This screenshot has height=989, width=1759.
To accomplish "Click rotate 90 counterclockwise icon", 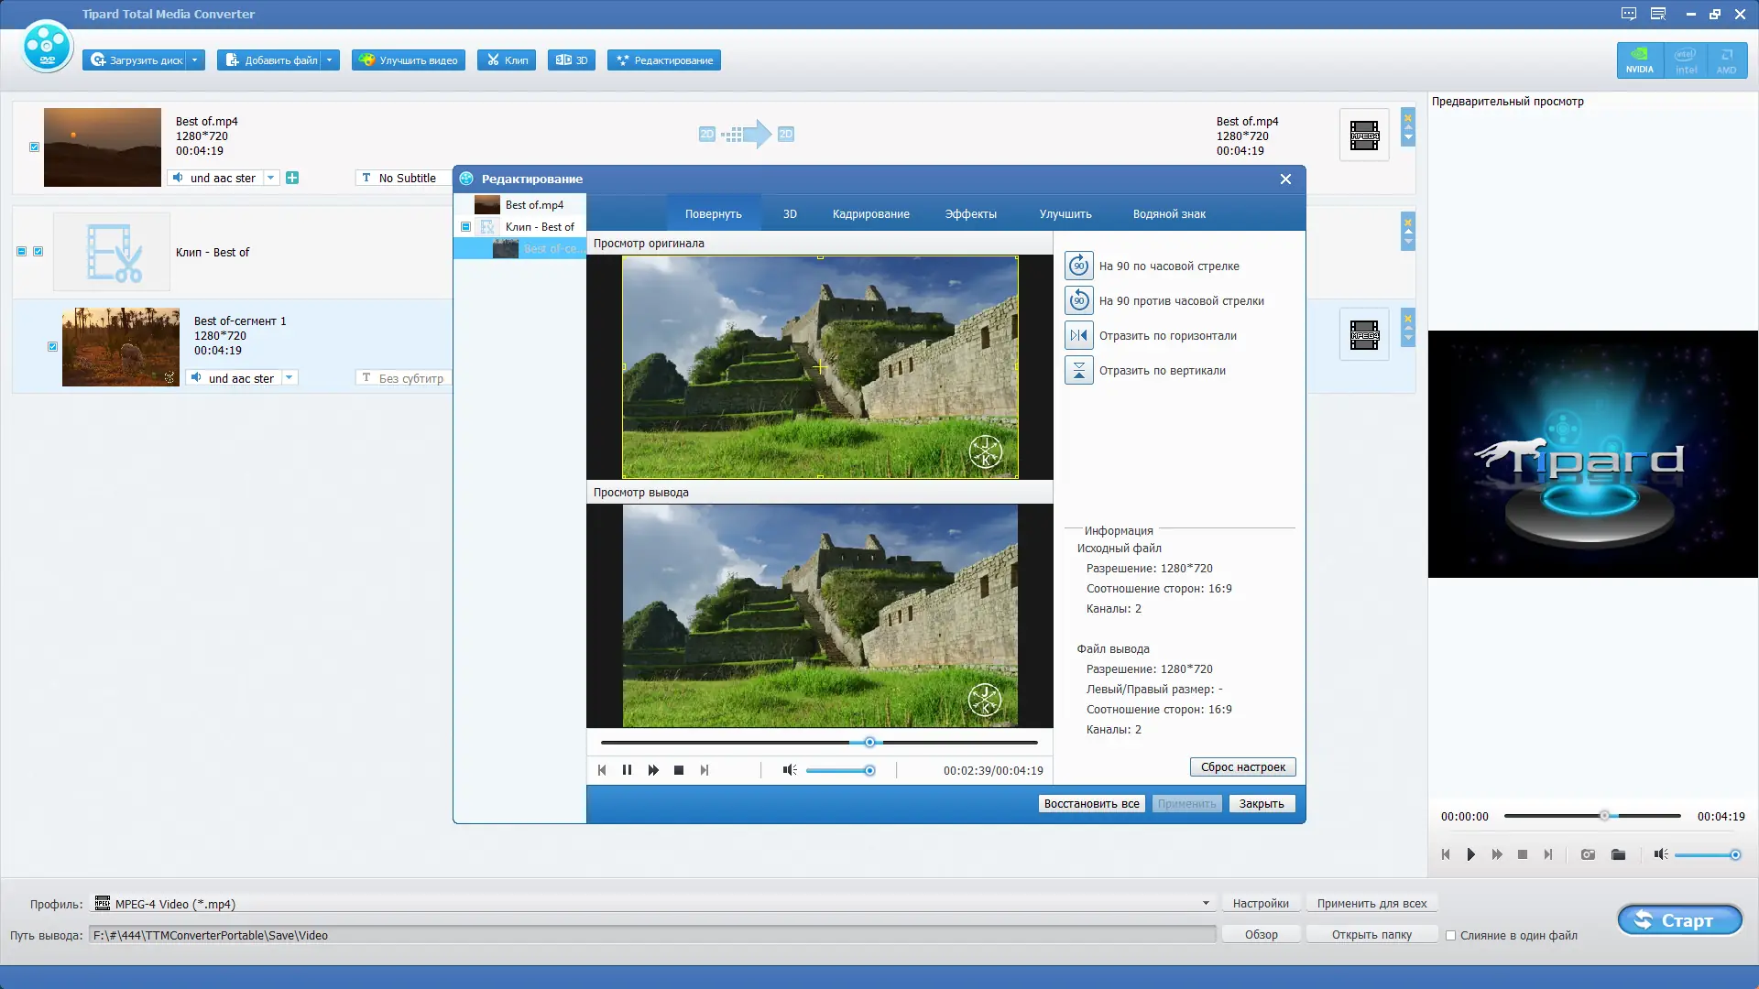I will pyautogui.click(x=1078, y=301).
